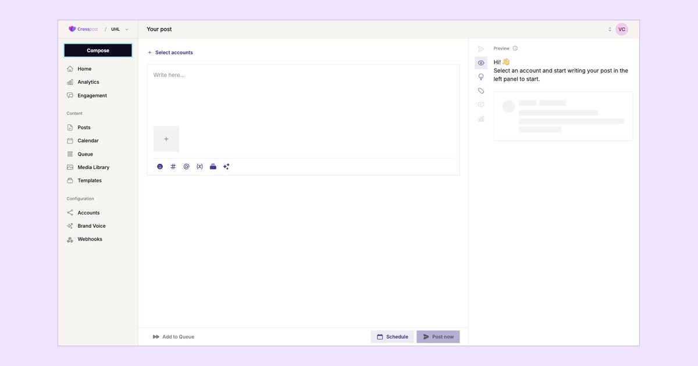Open the emoji picker

(x=160, y=166)
